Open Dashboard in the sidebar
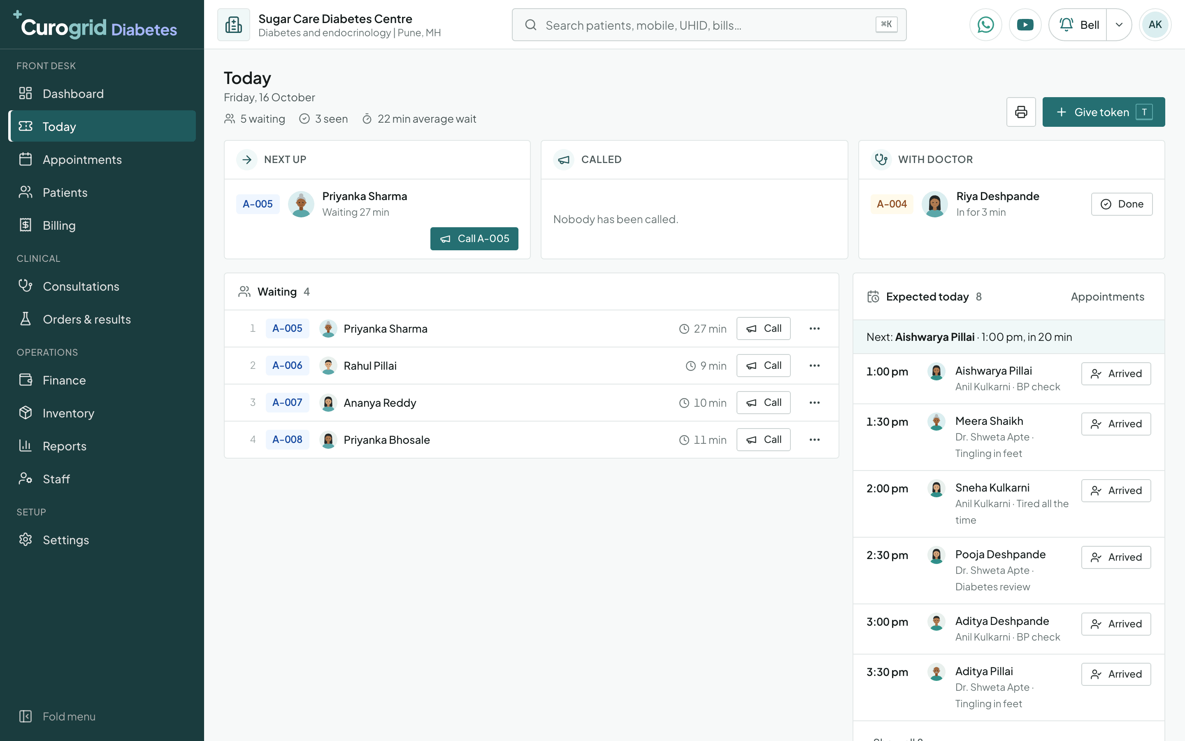The width and height of the screenshot is (1185, 741). coord(102,93)
